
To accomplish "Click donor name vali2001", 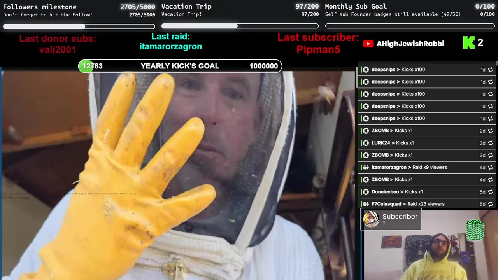I will tap(58, 50).
